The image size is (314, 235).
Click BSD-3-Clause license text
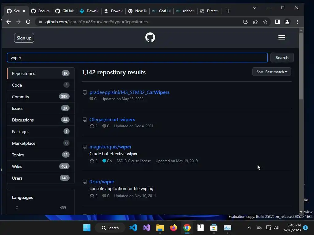click(x=134, y=161)
